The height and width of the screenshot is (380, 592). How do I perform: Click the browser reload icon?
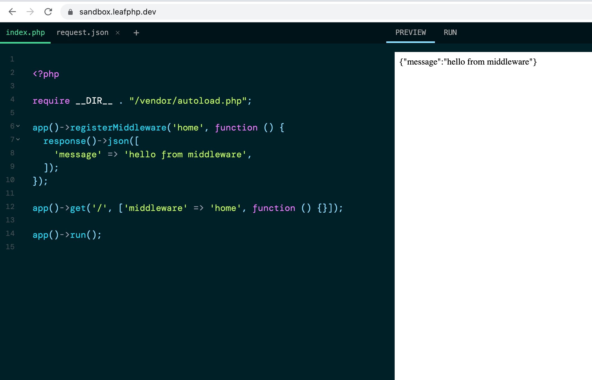48,12
